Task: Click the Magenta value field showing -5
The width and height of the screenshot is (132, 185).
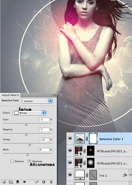Action: [x=44, y=130]
